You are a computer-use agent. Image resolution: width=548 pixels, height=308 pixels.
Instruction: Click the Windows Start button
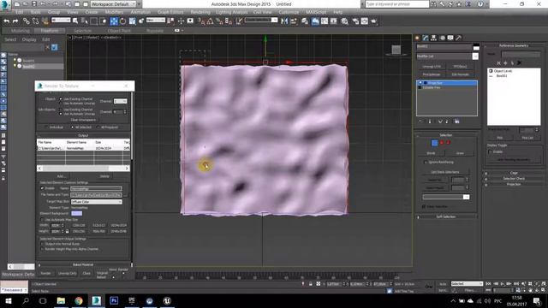[x=8, y=300]
